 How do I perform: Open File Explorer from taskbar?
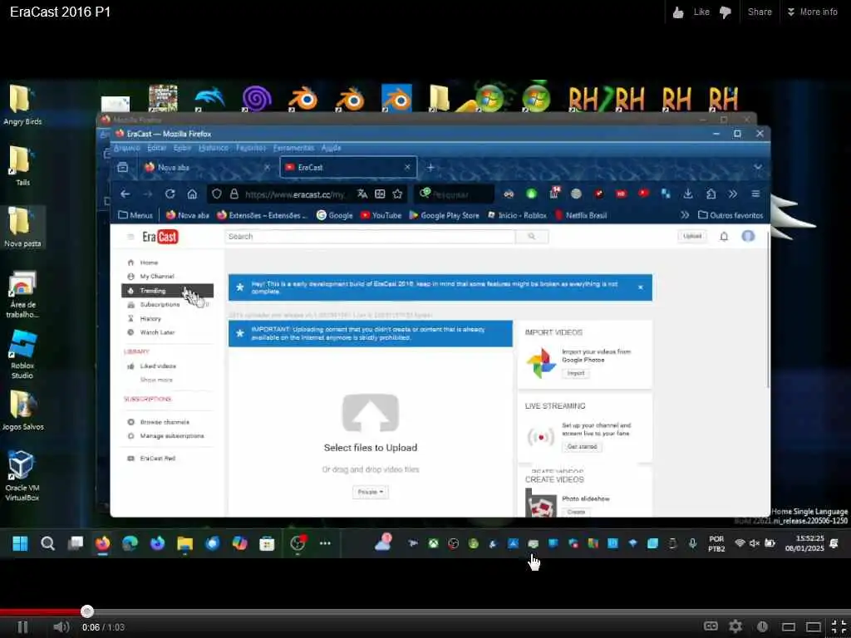point(185,543)
